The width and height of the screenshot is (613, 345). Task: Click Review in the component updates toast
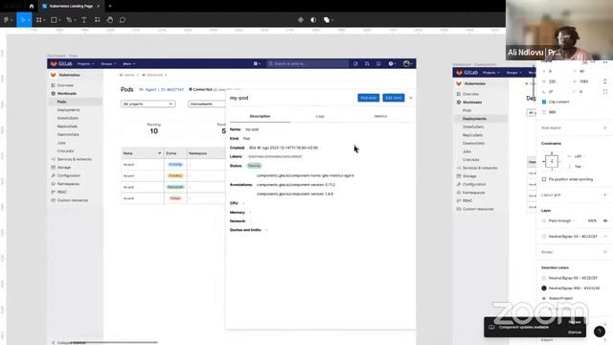click(575, 323)
